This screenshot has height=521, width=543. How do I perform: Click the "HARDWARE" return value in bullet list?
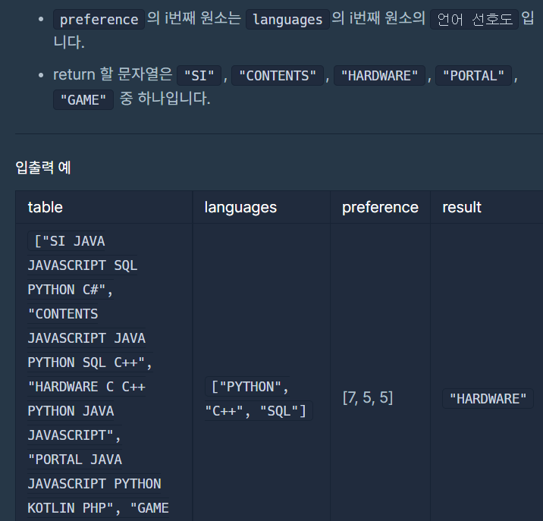[x=379, y=76]
